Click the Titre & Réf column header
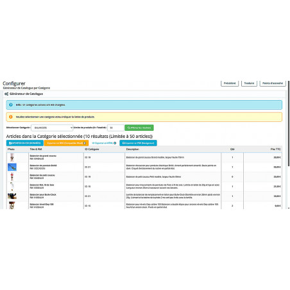Image resolution: width=290 pixels, height=290 pixels. pos(36,149)
